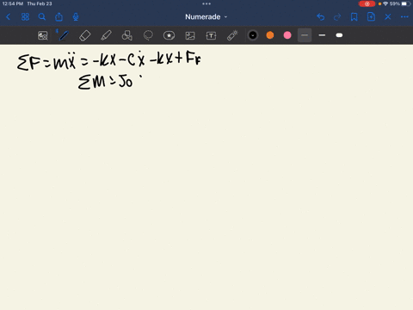Close the editing toolbar with X
The width and height of the screenshot is (413, 310).
388,17
